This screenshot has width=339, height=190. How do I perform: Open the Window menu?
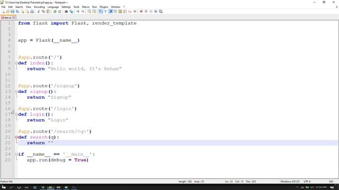point(115,7)
